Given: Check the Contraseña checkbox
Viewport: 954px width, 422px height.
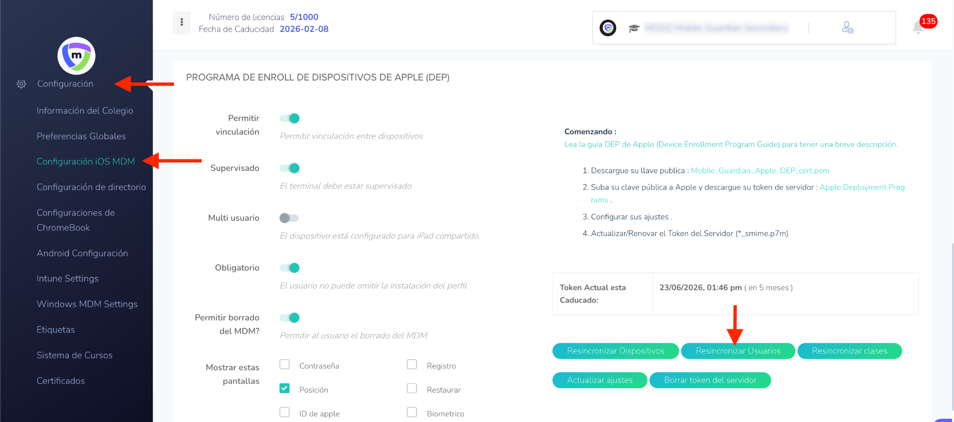Looking at the screenshot, I should pyautogui.click(x=285, y=365).
